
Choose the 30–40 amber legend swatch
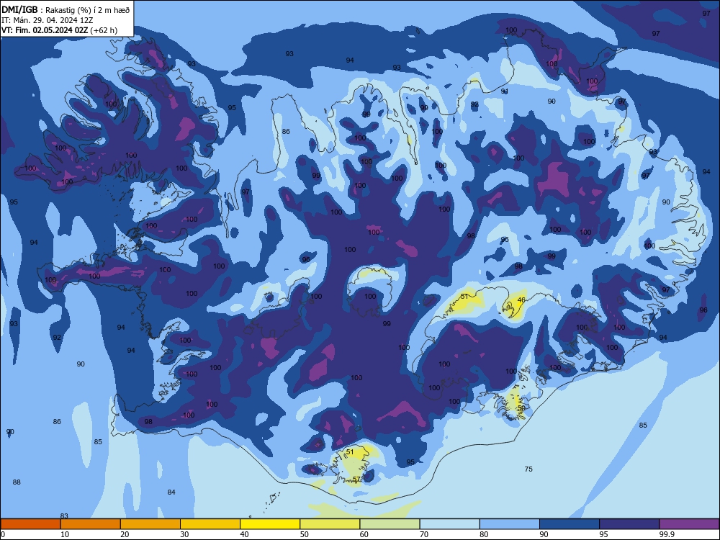click(x=210, y=524)
